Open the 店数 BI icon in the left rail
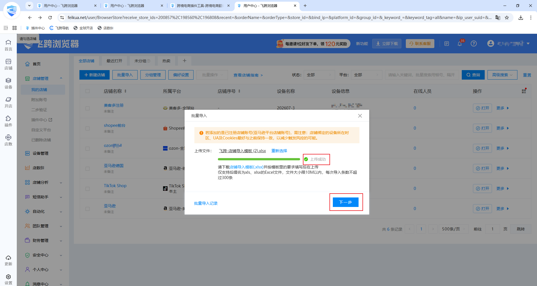This screenshot has height=286, width=537. pos(8,140)
